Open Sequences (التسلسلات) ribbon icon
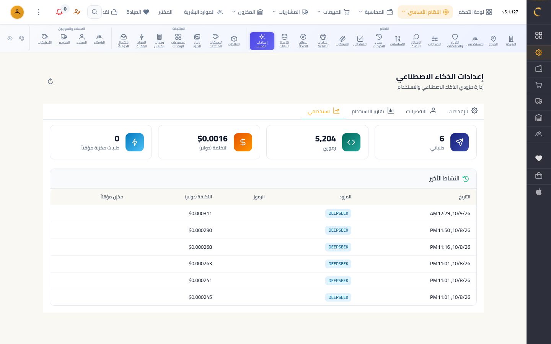 pos(398,41)
